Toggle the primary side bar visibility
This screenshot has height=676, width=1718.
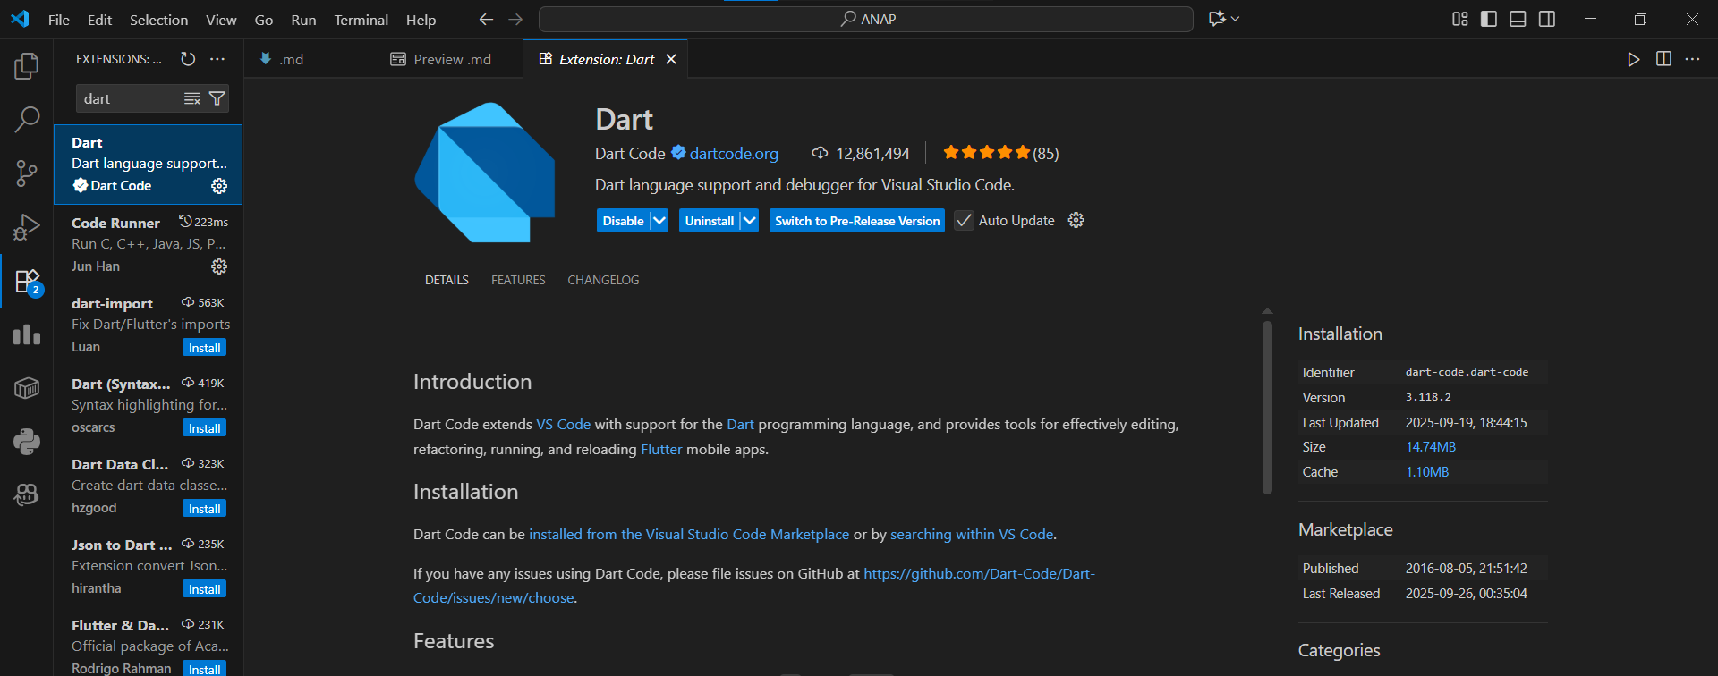point(1489,19)
